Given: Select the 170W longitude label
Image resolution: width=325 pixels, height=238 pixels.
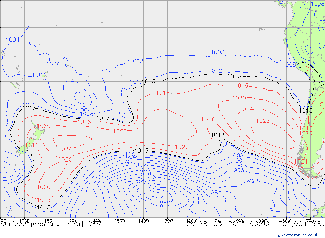Looking at the screenshot, I should tap(72, 221).
